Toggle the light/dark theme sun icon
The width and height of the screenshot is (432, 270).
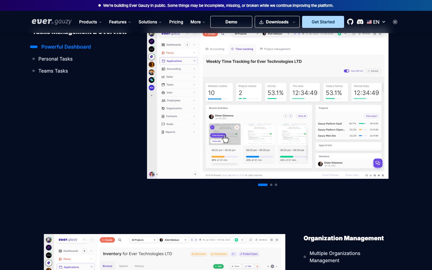[x=395, y=22]
